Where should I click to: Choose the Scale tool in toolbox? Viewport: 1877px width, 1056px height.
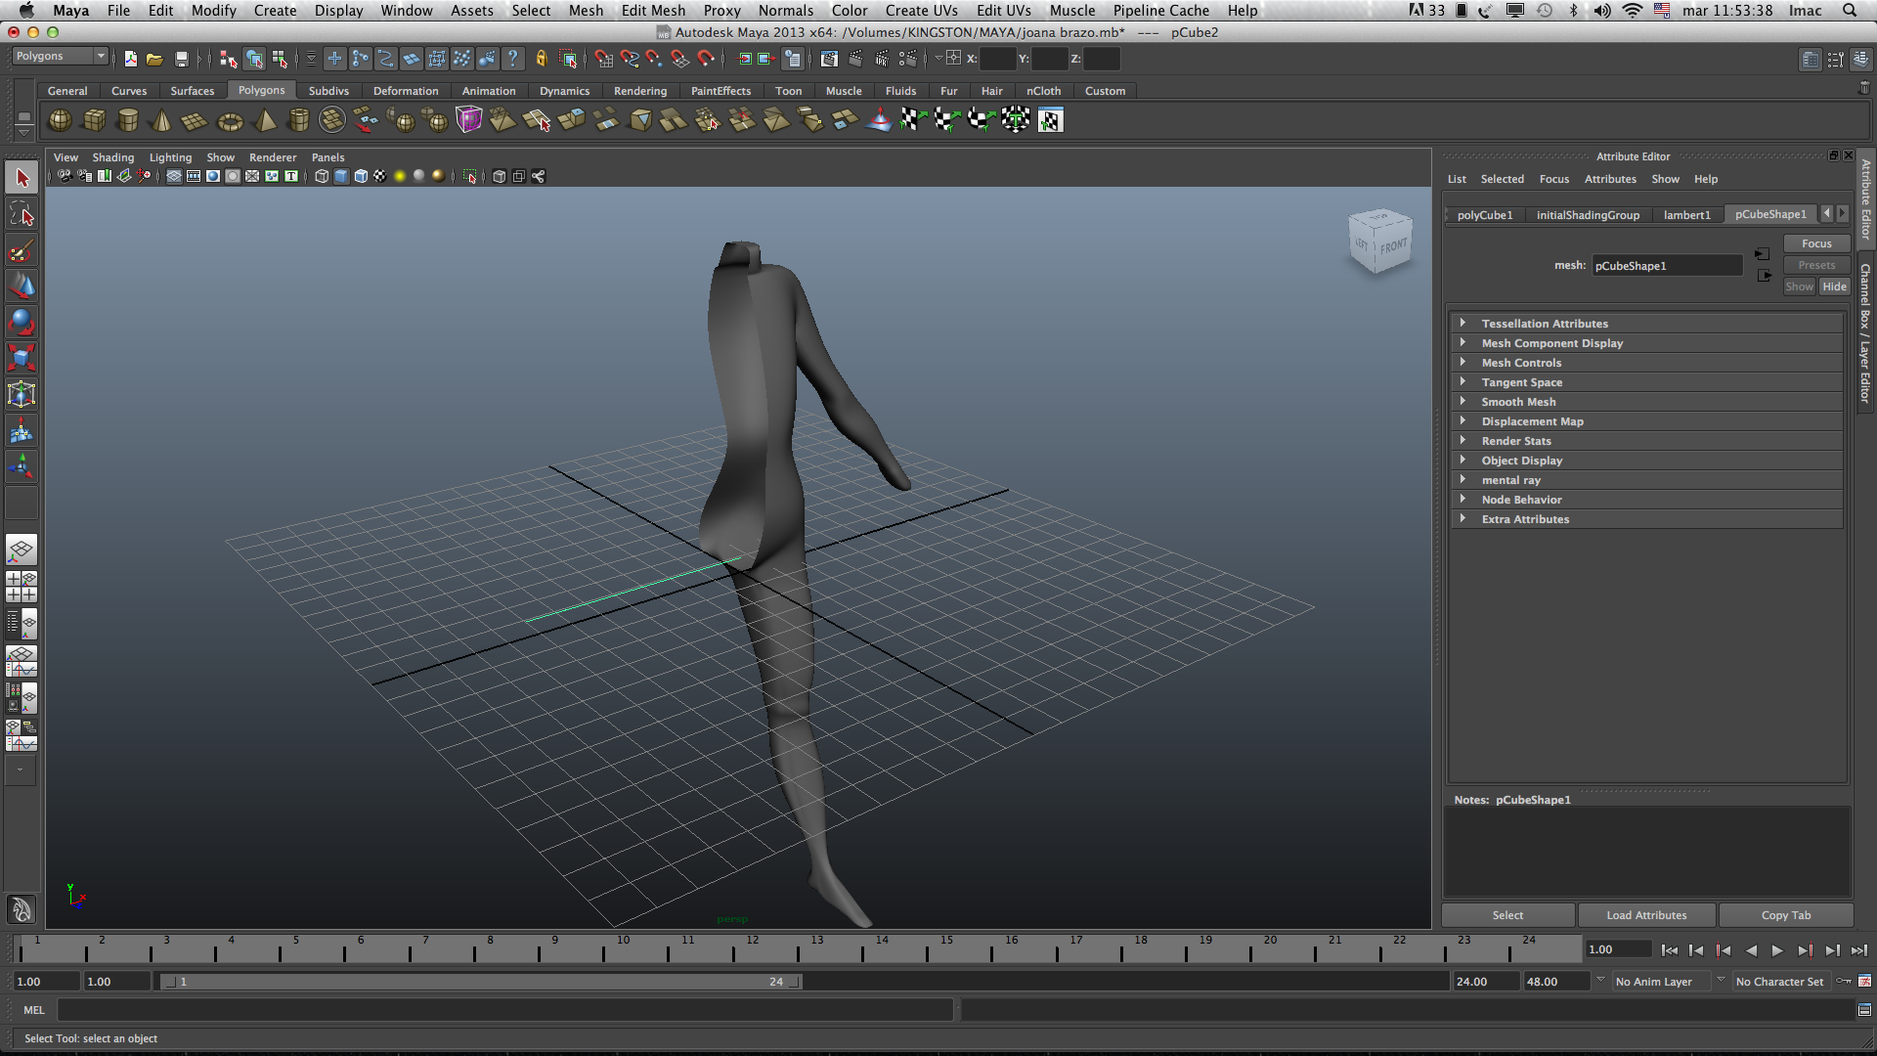point(21,358)
